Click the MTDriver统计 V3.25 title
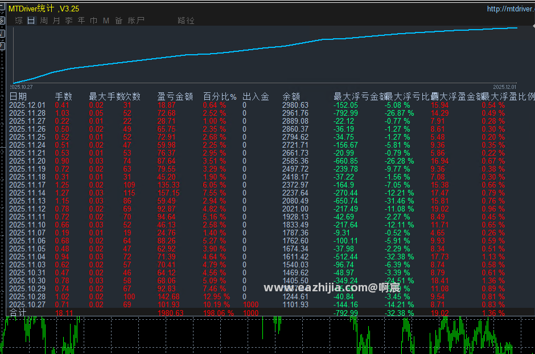535x354 pixels. [44, 9]
